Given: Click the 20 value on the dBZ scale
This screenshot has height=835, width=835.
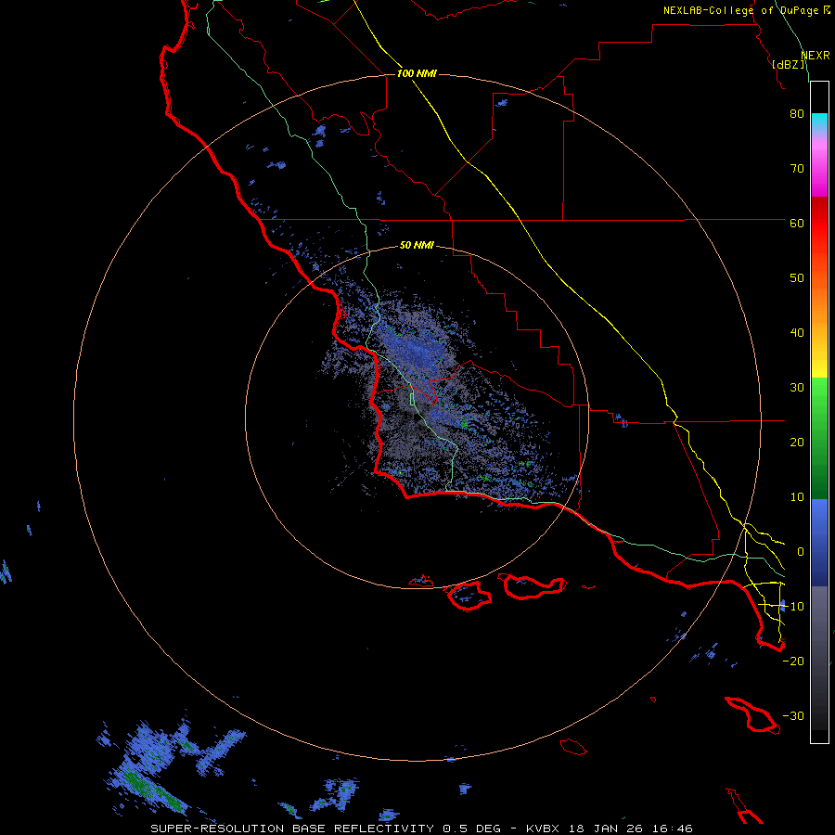Looking at the screenshot, I should click(x=797, y=442).
